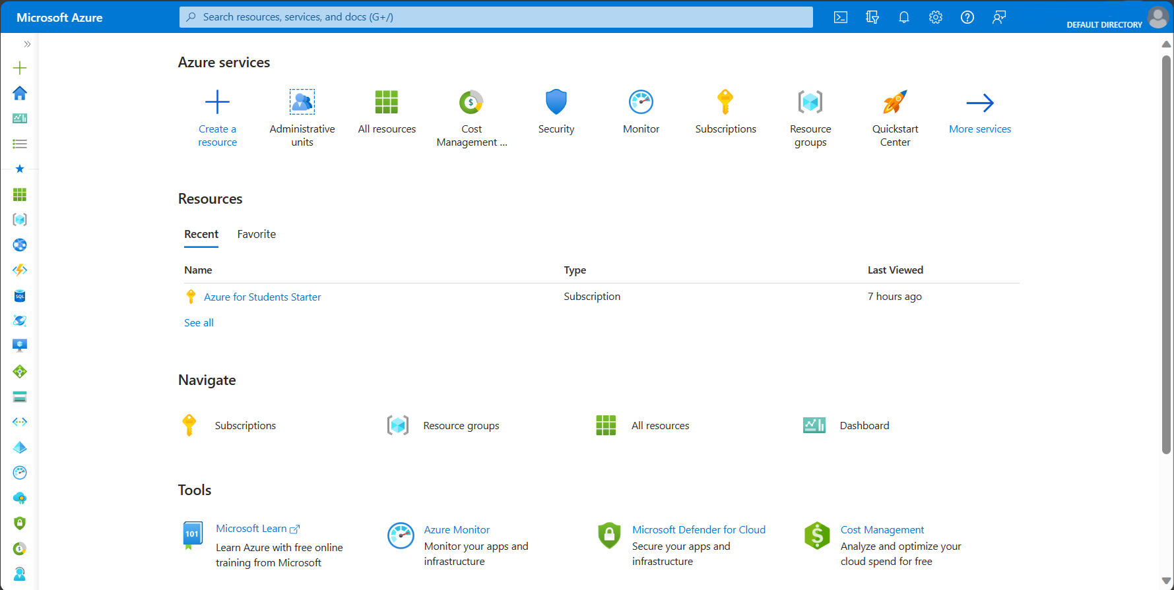1174x590 pixels.
Task: Open the notifications bell
Action: tap(904, 17)
